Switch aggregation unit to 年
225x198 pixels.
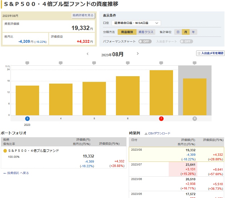click(193, 32)
